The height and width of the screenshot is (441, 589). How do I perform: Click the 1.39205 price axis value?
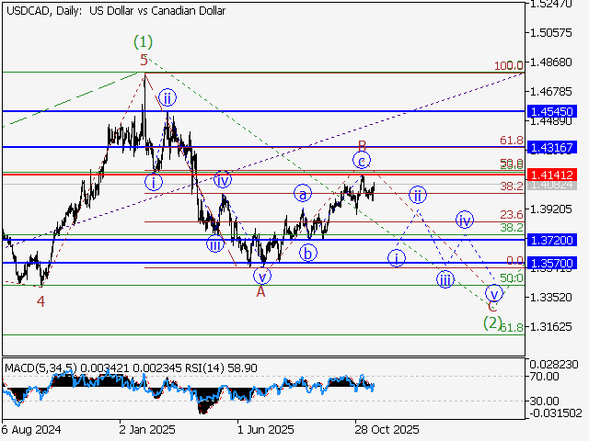pyautogui.click(x=551, y=209)
